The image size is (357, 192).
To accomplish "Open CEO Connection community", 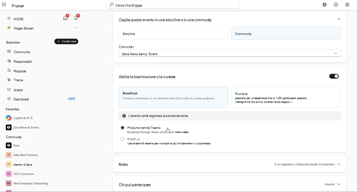I will 24,174.
